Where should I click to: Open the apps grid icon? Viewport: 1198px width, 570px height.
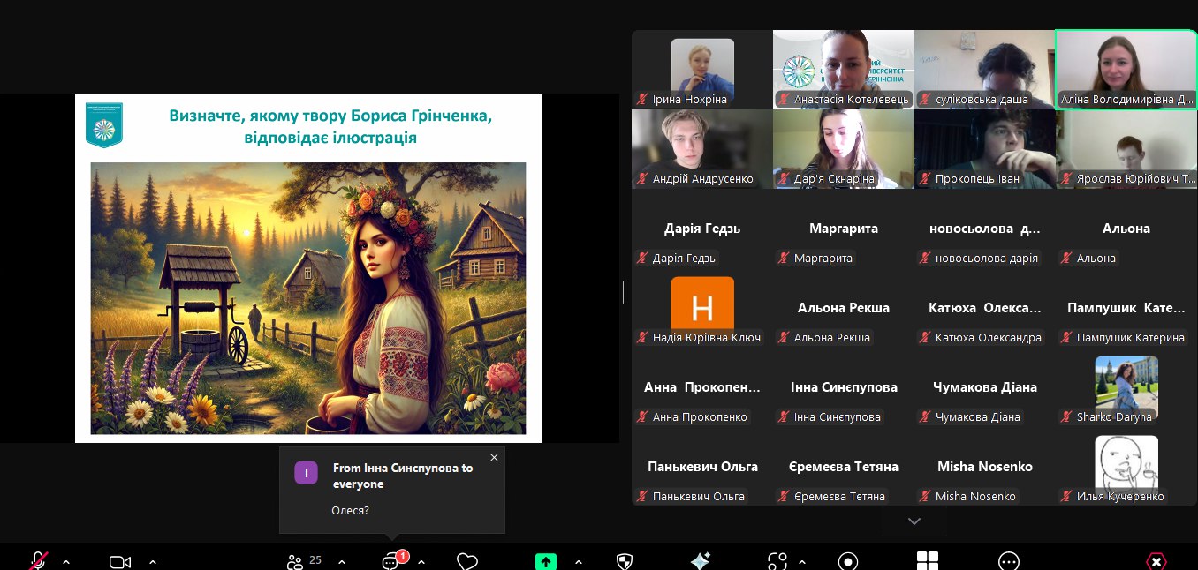pos(927,561)
